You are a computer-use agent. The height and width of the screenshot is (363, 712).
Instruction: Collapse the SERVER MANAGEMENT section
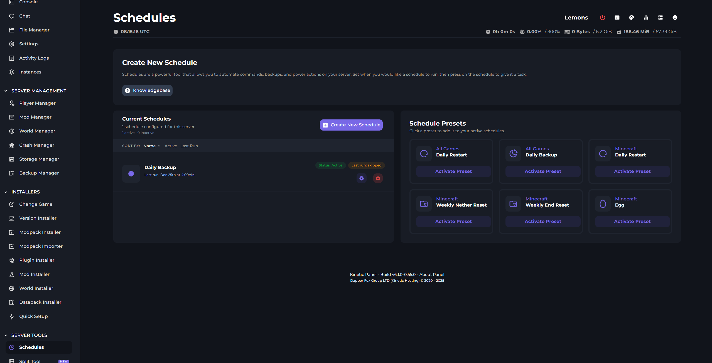click(6, 91)
